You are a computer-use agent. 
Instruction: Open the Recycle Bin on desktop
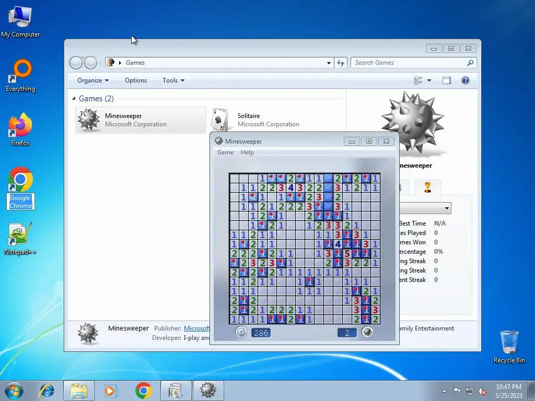coord(509,347)
